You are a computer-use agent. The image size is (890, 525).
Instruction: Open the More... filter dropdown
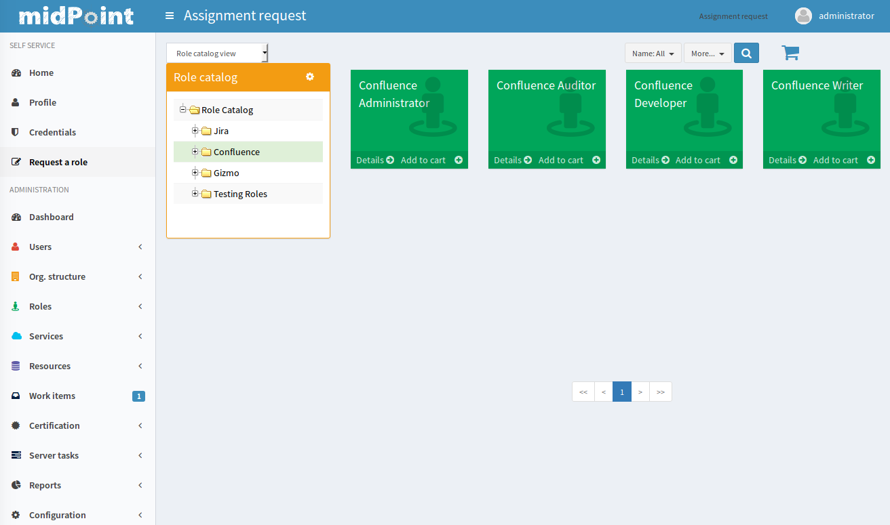tap(708, 53)
